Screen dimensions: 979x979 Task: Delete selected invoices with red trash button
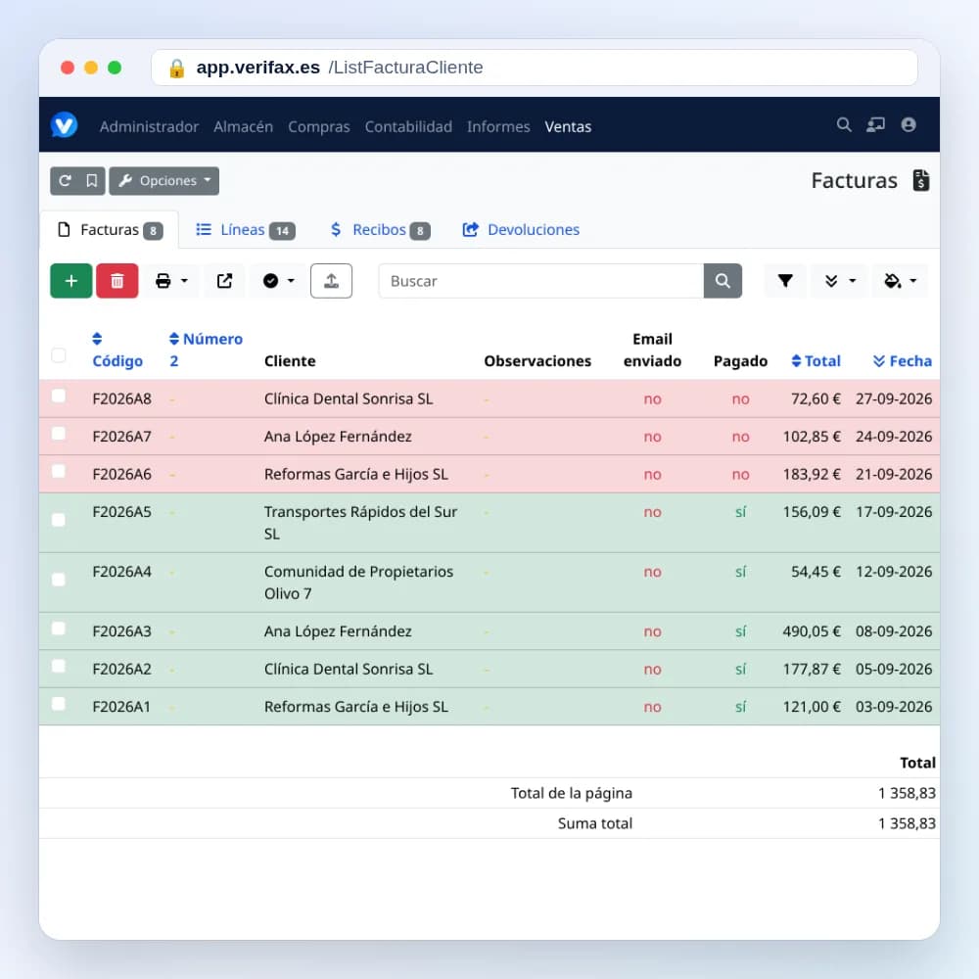(117, 281)
